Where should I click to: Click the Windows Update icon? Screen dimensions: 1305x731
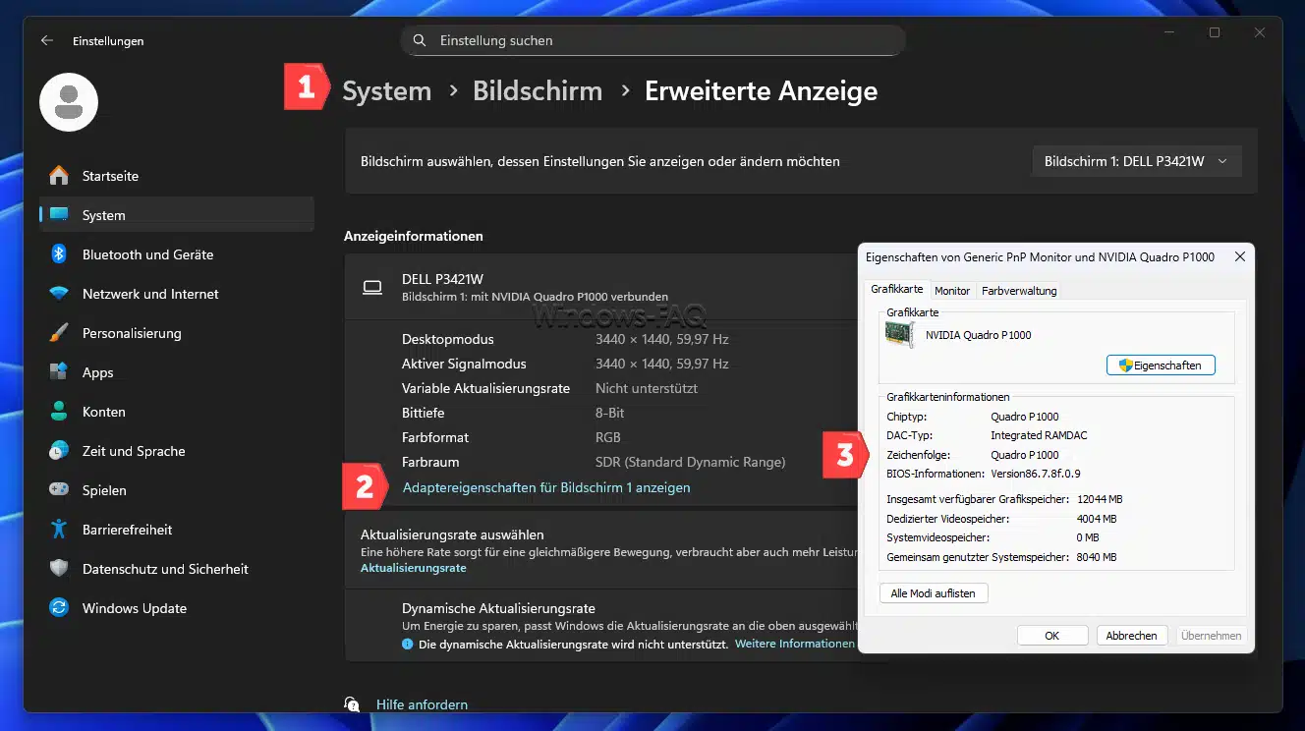59,608
